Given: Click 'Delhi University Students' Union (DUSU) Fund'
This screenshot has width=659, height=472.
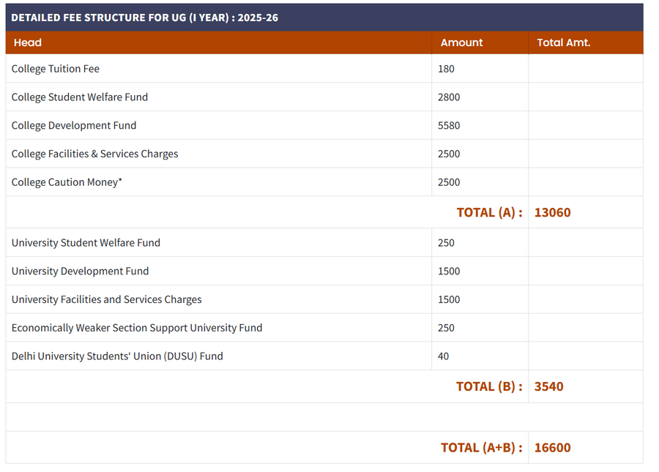Looking at the screenshot, I should coord(117,356).
